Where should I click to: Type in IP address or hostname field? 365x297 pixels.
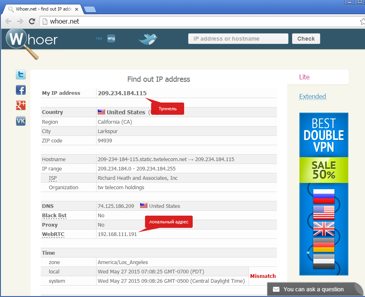(238, 39)
